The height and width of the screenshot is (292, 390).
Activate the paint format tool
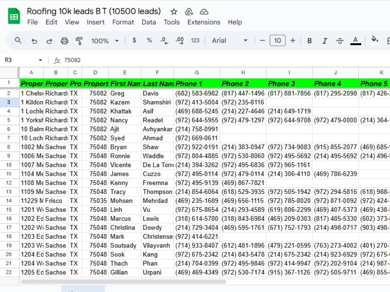(79, 41)
